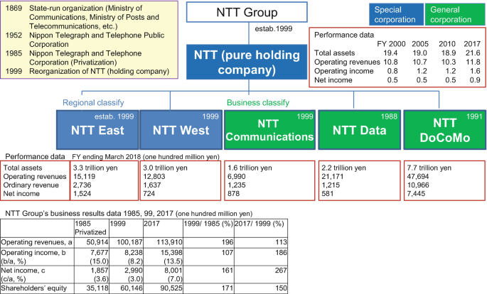487x294 pixels.
Task: Click "1999 Reorganization of NTT (holding company)" entry
Action: point(87,71)
